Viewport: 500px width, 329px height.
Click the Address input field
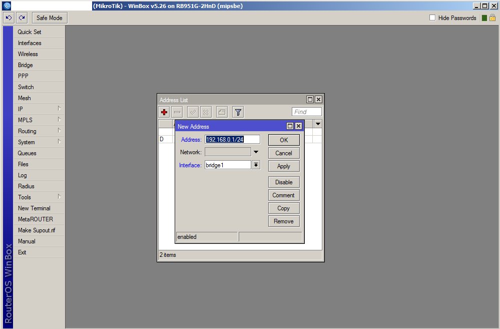point(232,139)
